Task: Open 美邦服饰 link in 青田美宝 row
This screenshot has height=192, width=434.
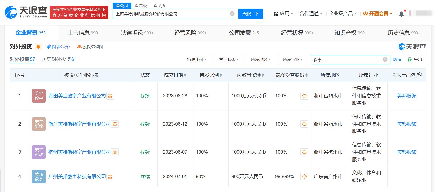Action: (x=407, y=96)
